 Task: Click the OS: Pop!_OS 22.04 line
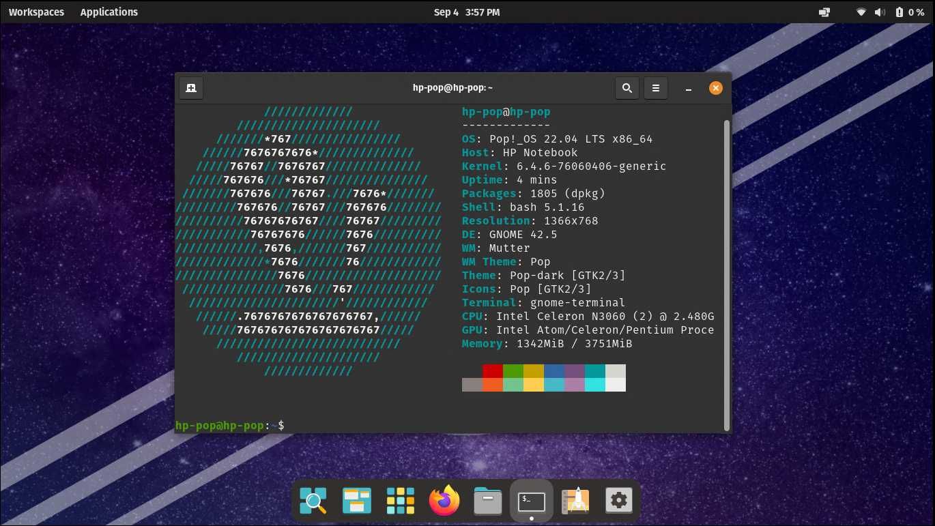click(557, 139)
